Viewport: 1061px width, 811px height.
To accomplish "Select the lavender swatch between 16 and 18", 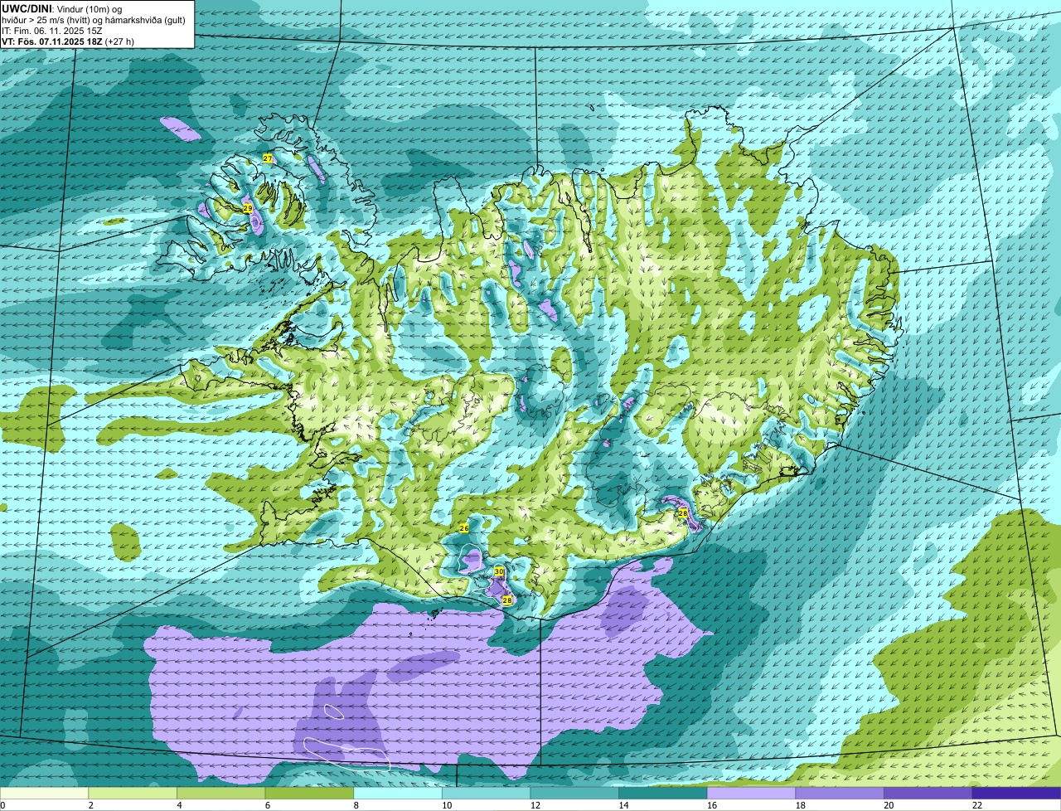I will click(751, 793).
